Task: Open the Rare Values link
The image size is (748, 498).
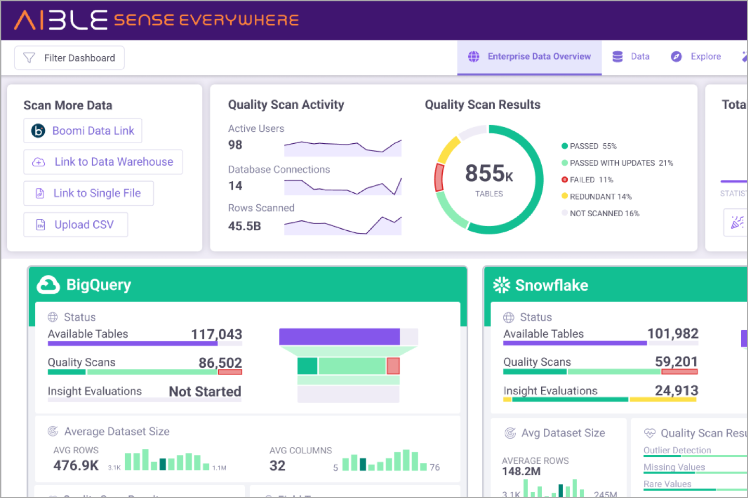Action: pyautogui.click(x=667, y=484)
